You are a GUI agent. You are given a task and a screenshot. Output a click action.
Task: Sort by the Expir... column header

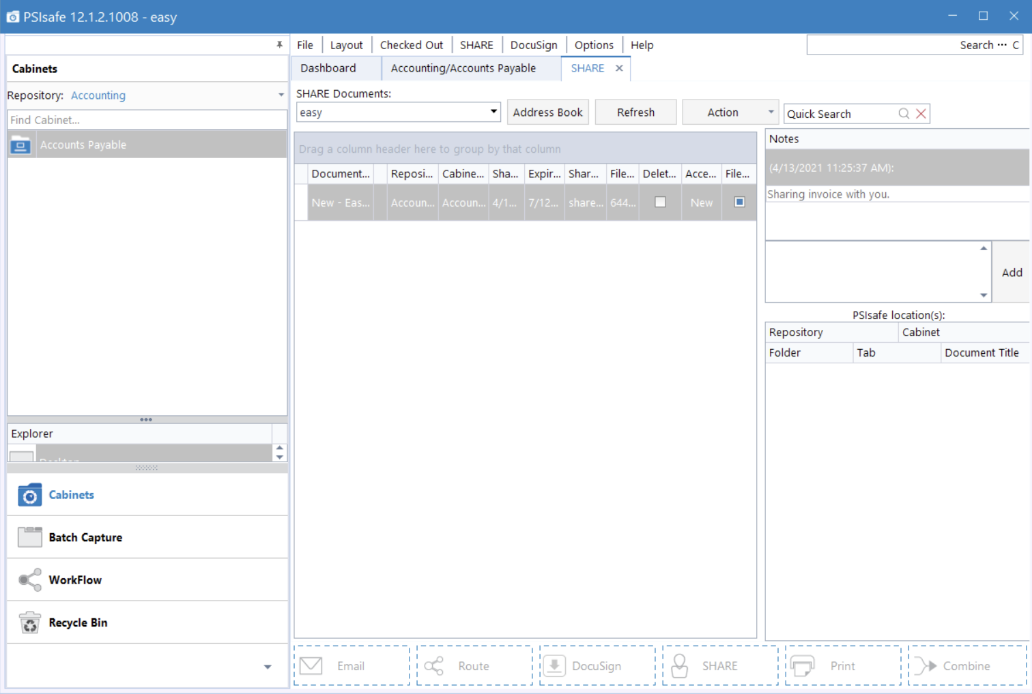pos(544,174)
